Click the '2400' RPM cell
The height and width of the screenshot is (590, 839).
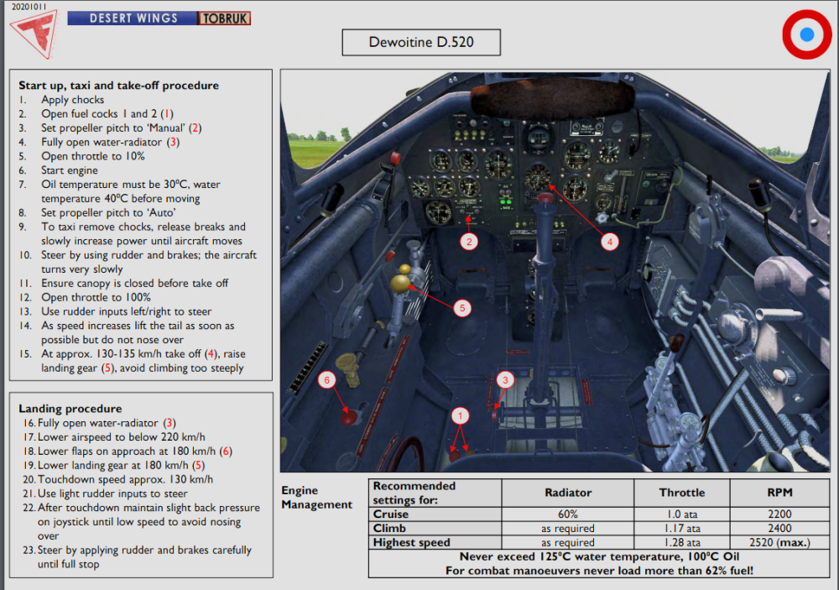pos(779,528)
